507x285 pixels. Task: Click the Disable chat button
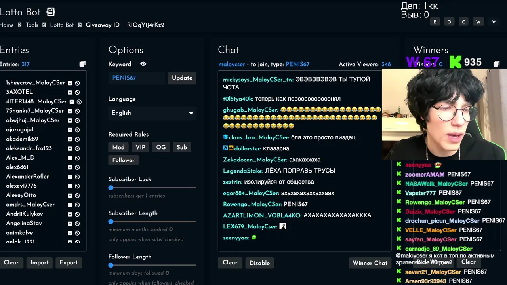tap(259, 263)
